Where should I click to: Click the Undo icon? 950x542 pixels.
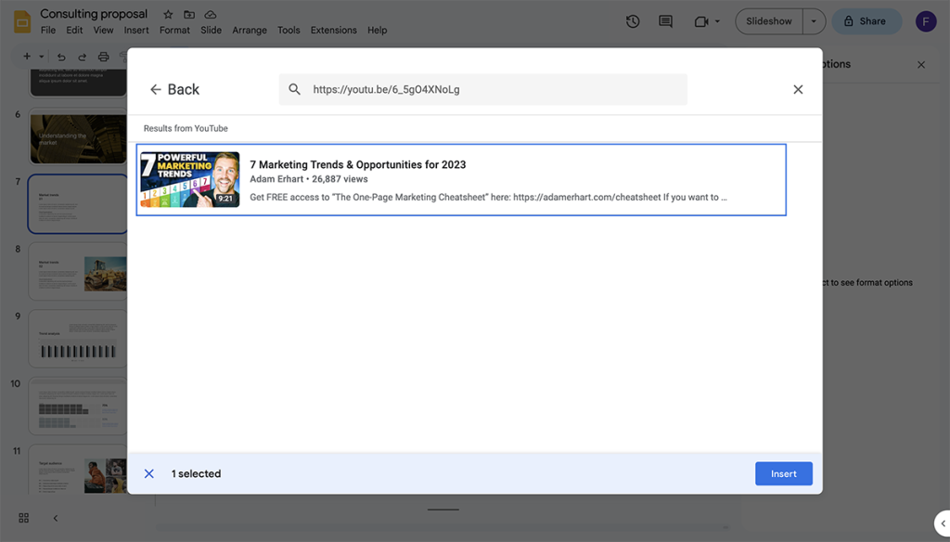click(60, 56)
